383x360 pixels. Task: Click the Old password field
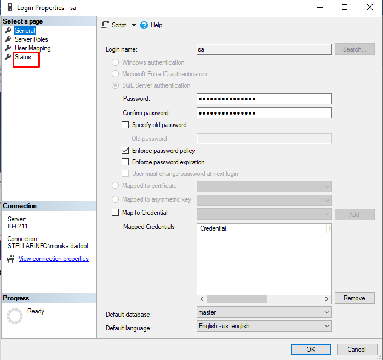click(264, 139)
